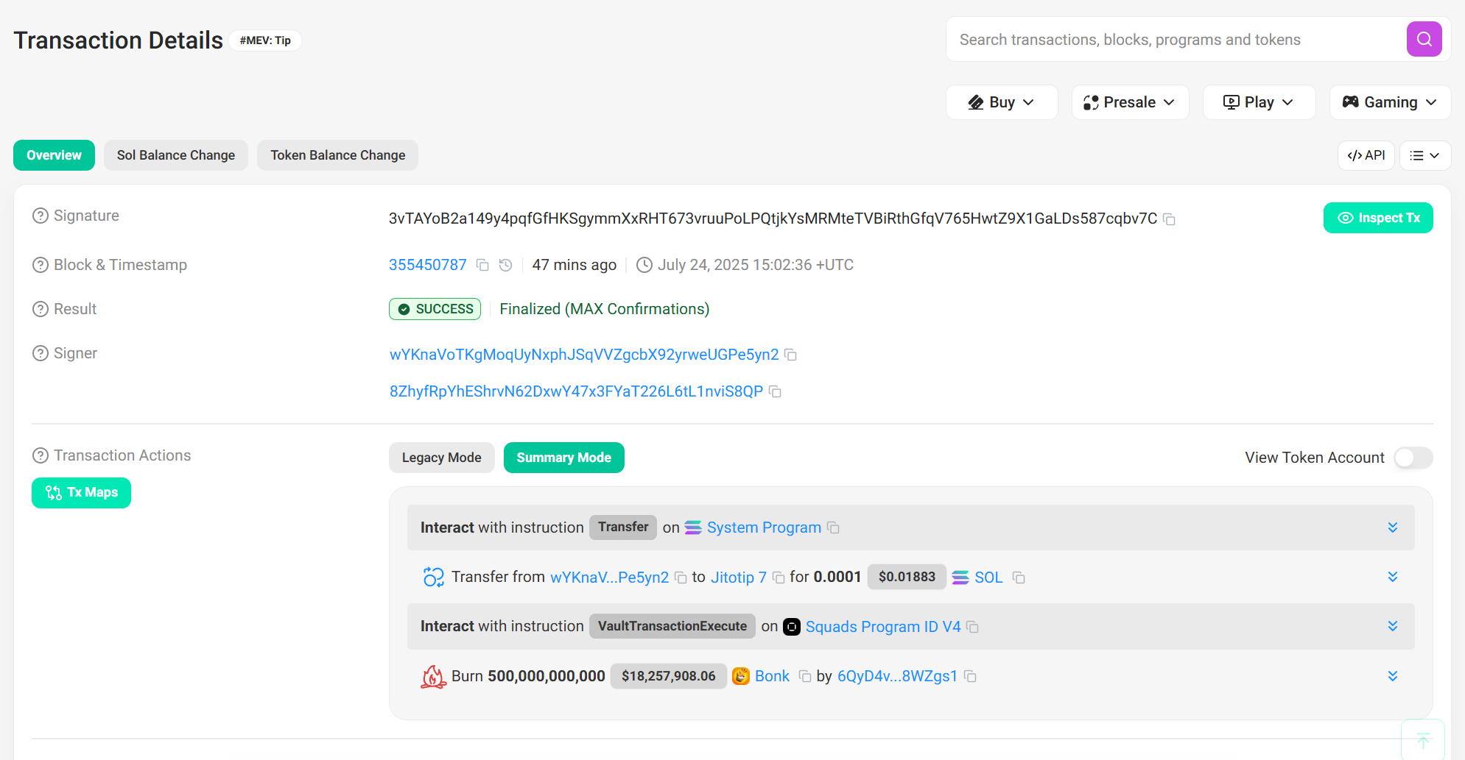Screen dimensions: 1465x760
Task: Click the Inspect Tx button
Action: click(1377, 218)
